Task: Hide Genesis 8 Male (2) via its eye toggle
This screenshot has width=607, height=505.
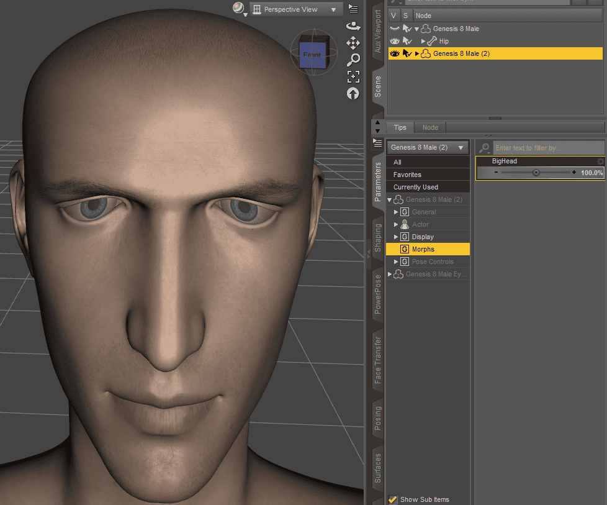Action: pos(395,53)
